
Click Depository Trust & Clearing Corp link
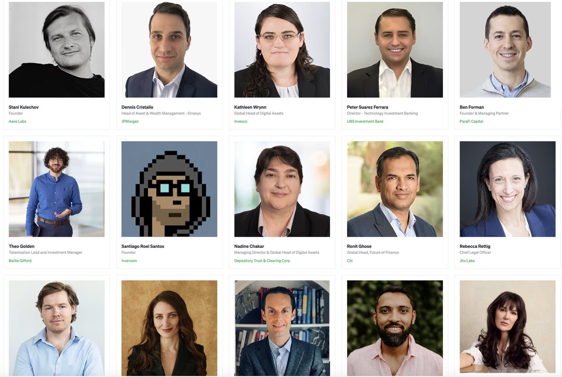pyautogui.click(x=262, y=261)
